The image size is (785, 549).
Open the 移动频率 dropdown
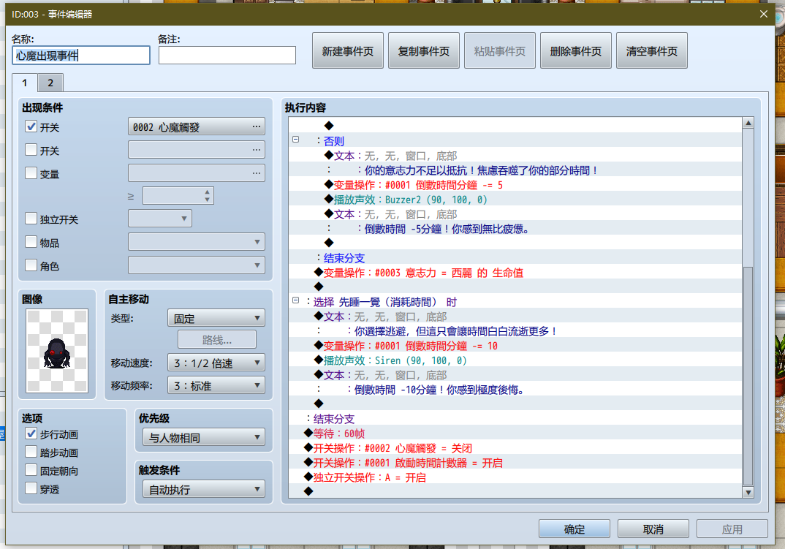pyautogui.click(x=216, y=386)
